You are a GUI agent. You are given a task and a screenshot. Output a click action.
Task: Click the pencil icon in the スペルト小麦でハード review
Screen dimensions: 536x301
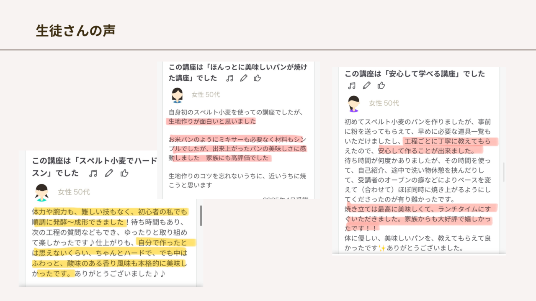coord(109,173)
